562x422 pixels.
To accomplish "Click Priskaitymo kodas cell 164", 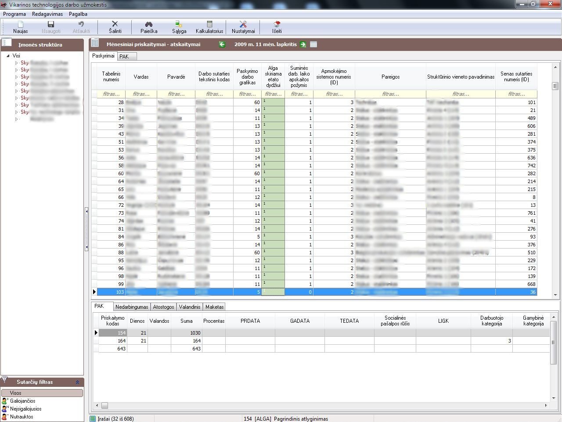I will (113, 341).
